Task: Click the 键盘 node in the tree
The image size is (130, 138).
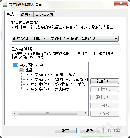Action: point(29,70)
